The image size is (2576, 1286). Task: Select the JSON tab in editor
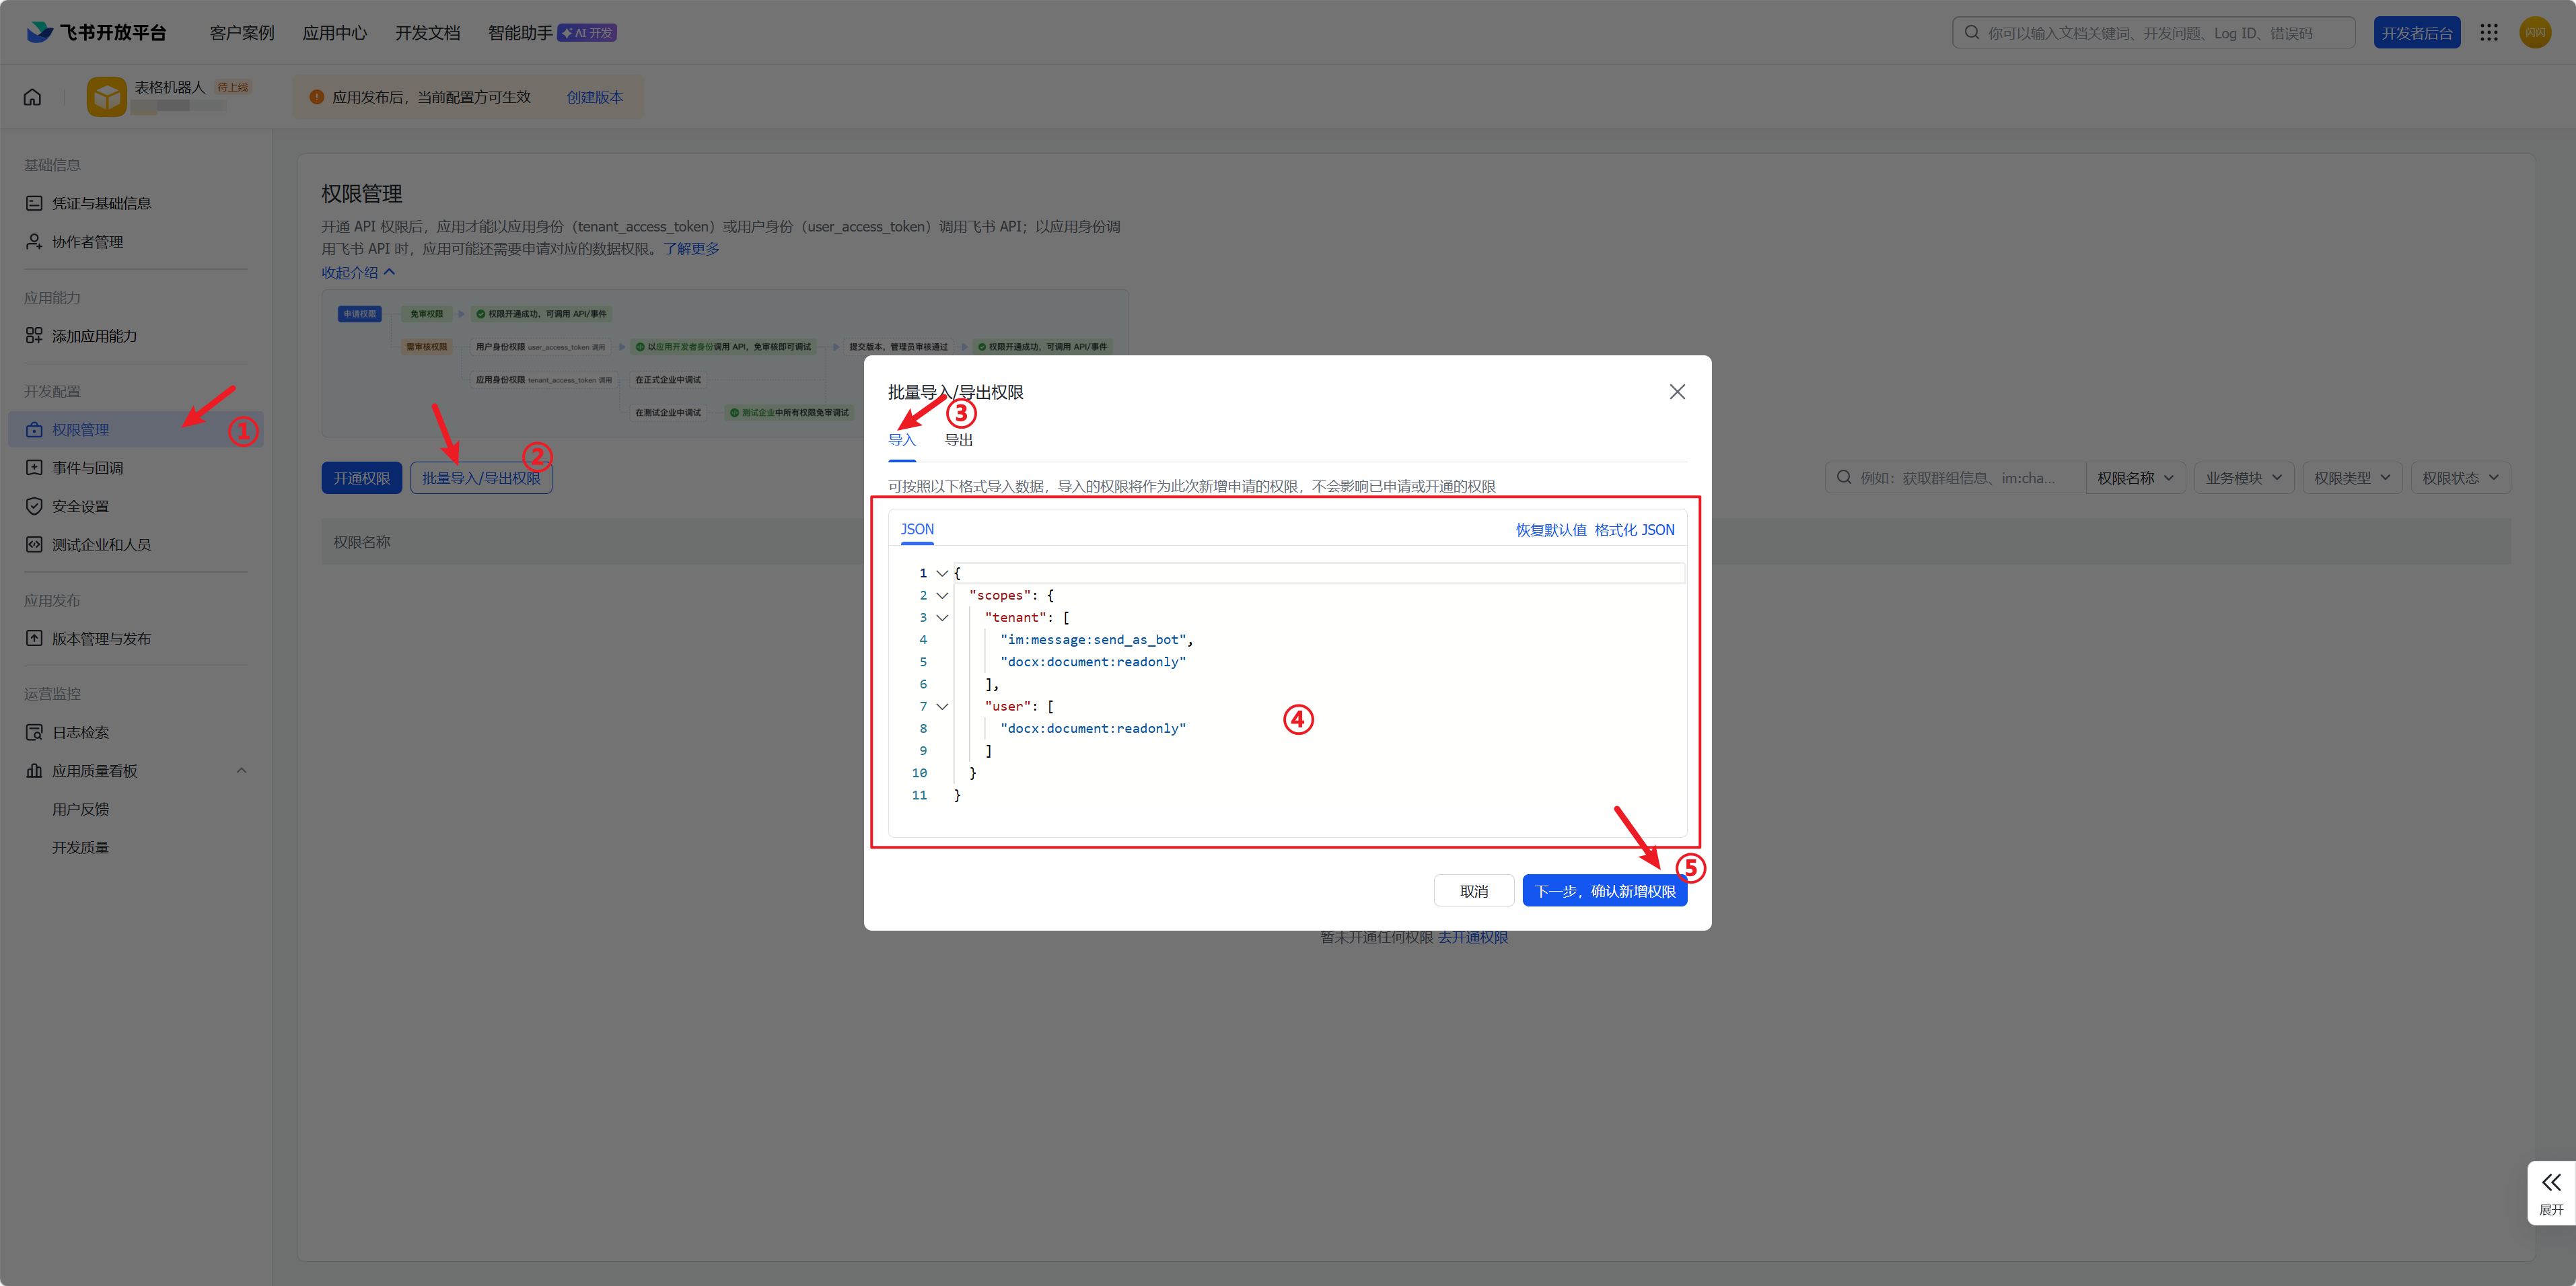click(917, 529)
